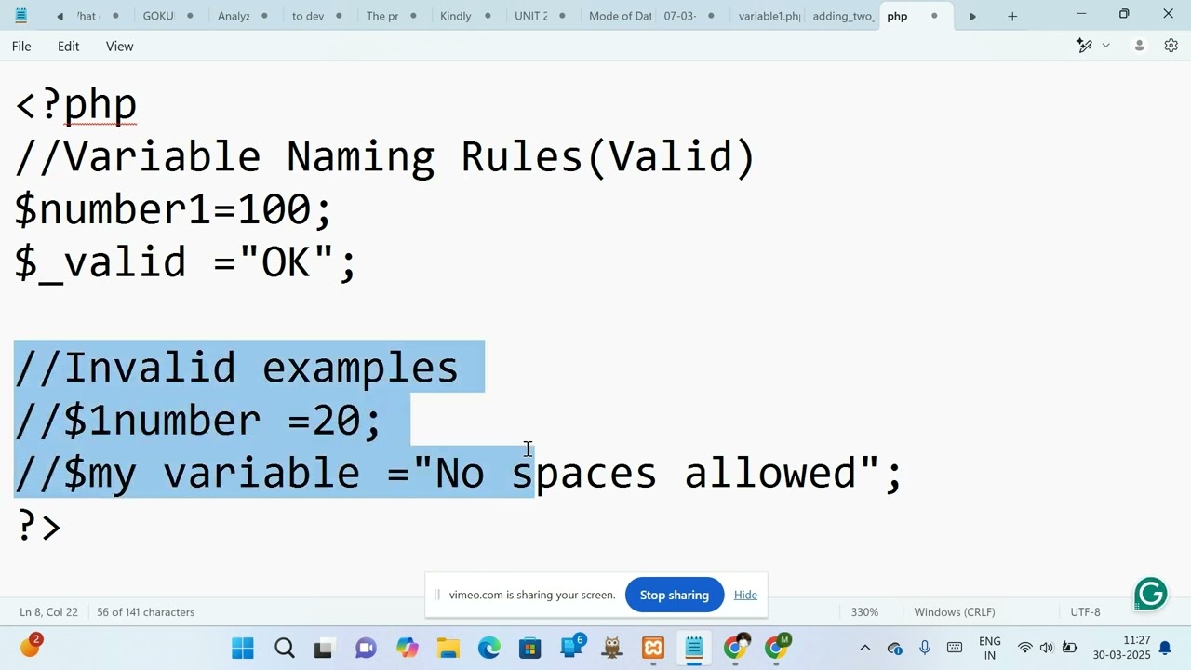Click ENG IN language indicator

[x=990, y=649]
